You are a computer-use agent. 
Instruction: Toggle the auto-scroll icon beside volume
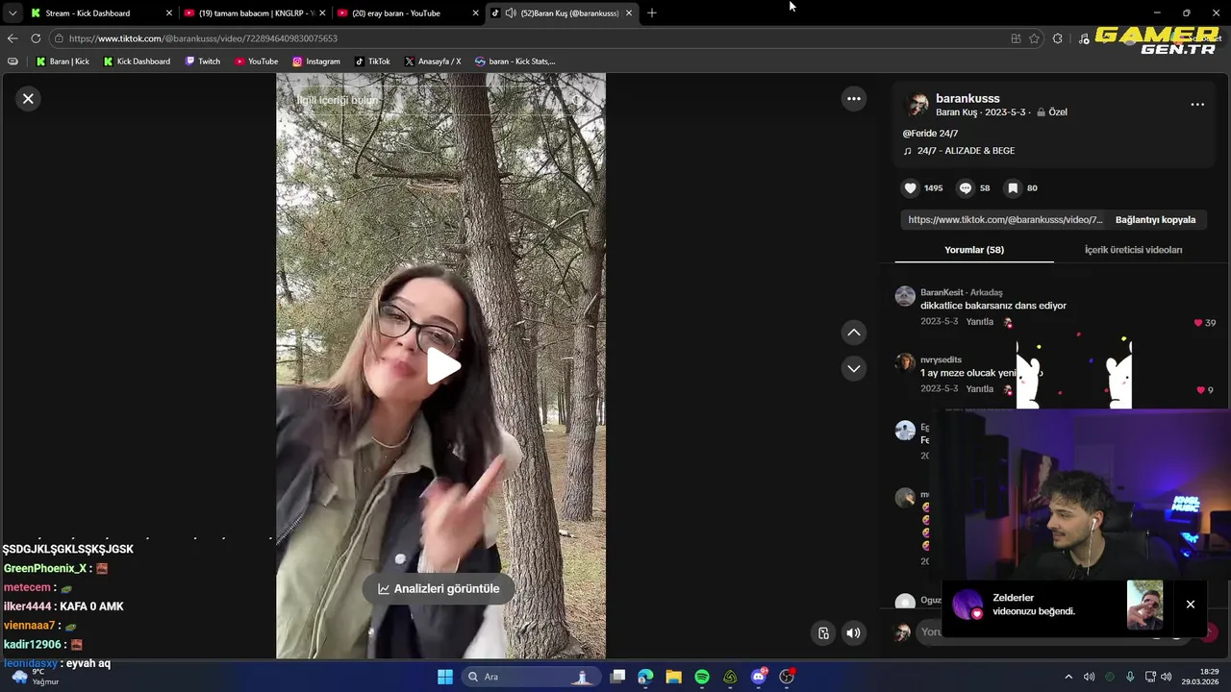pos(823,632)
